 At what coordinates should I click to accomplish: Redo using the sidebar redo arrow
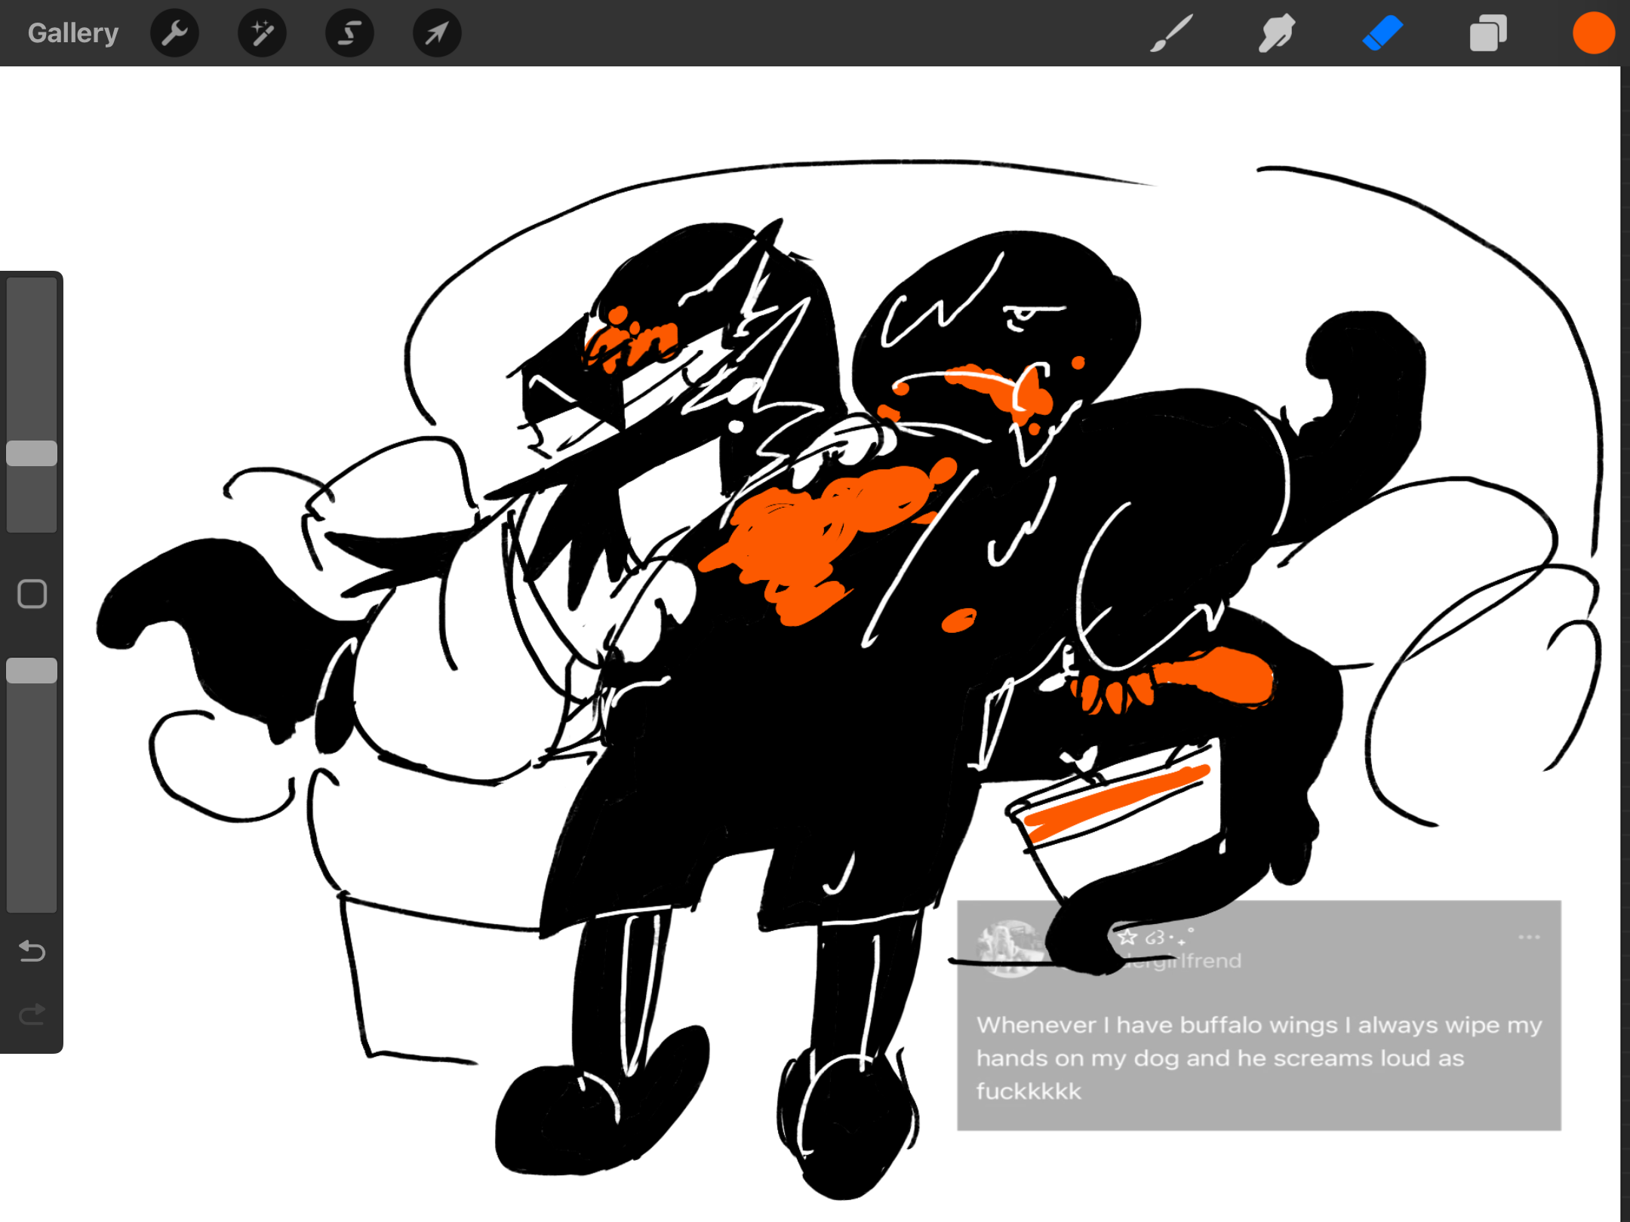point(32,1015)
